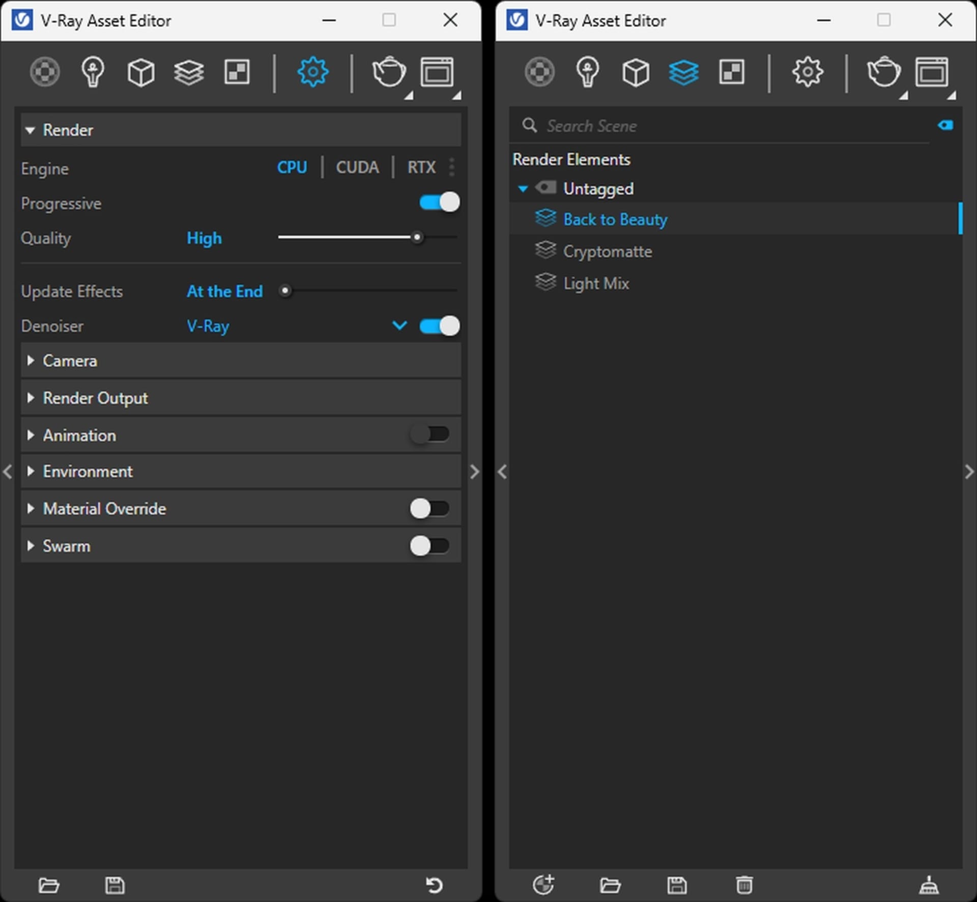This screenshot has width=977, height=902.
Task: Click teapot render icon in right window
Action: [x=884, y=72]
